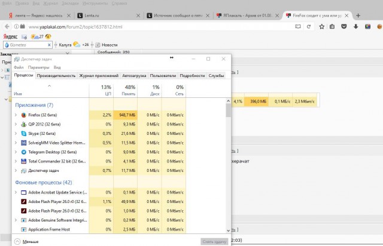
Task: Click the Adobe Flash Player 49,9 МБ icon
Action: point(23,202)
